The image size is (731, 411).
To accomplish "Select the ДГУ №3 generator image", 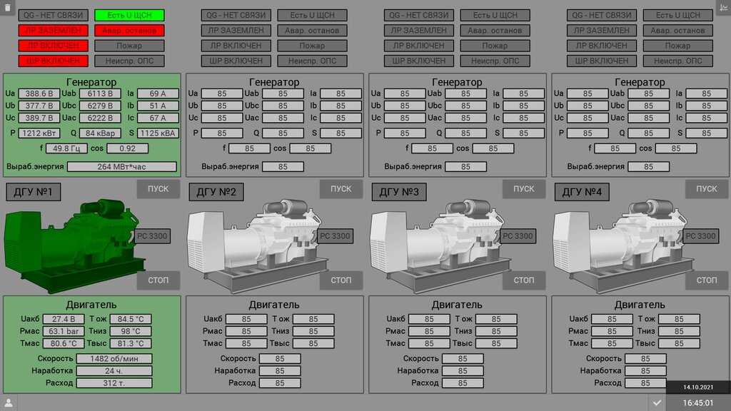I will [439, 247].
